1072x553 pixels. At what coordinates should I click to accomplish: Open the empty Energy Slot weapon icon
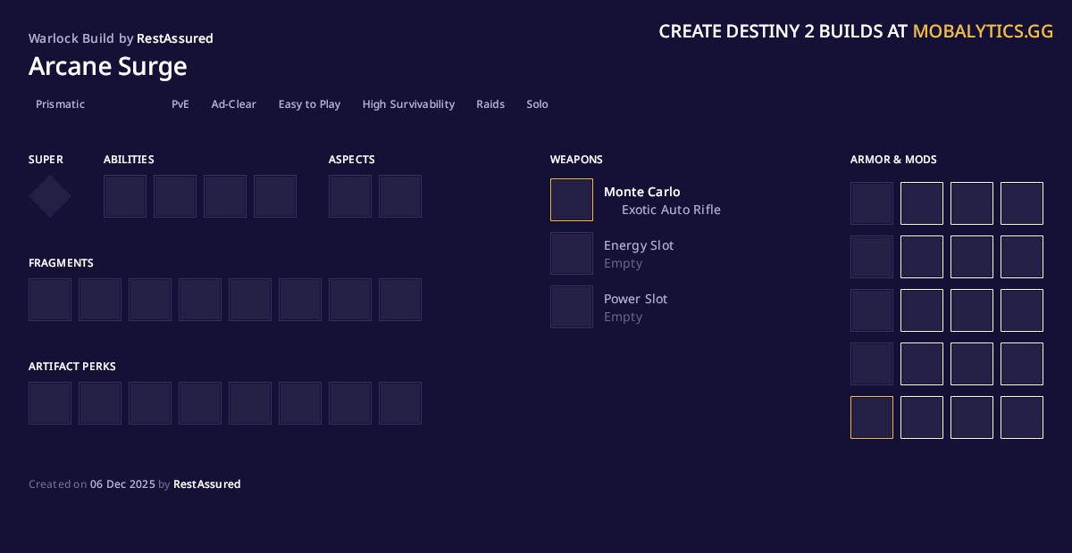572,253
